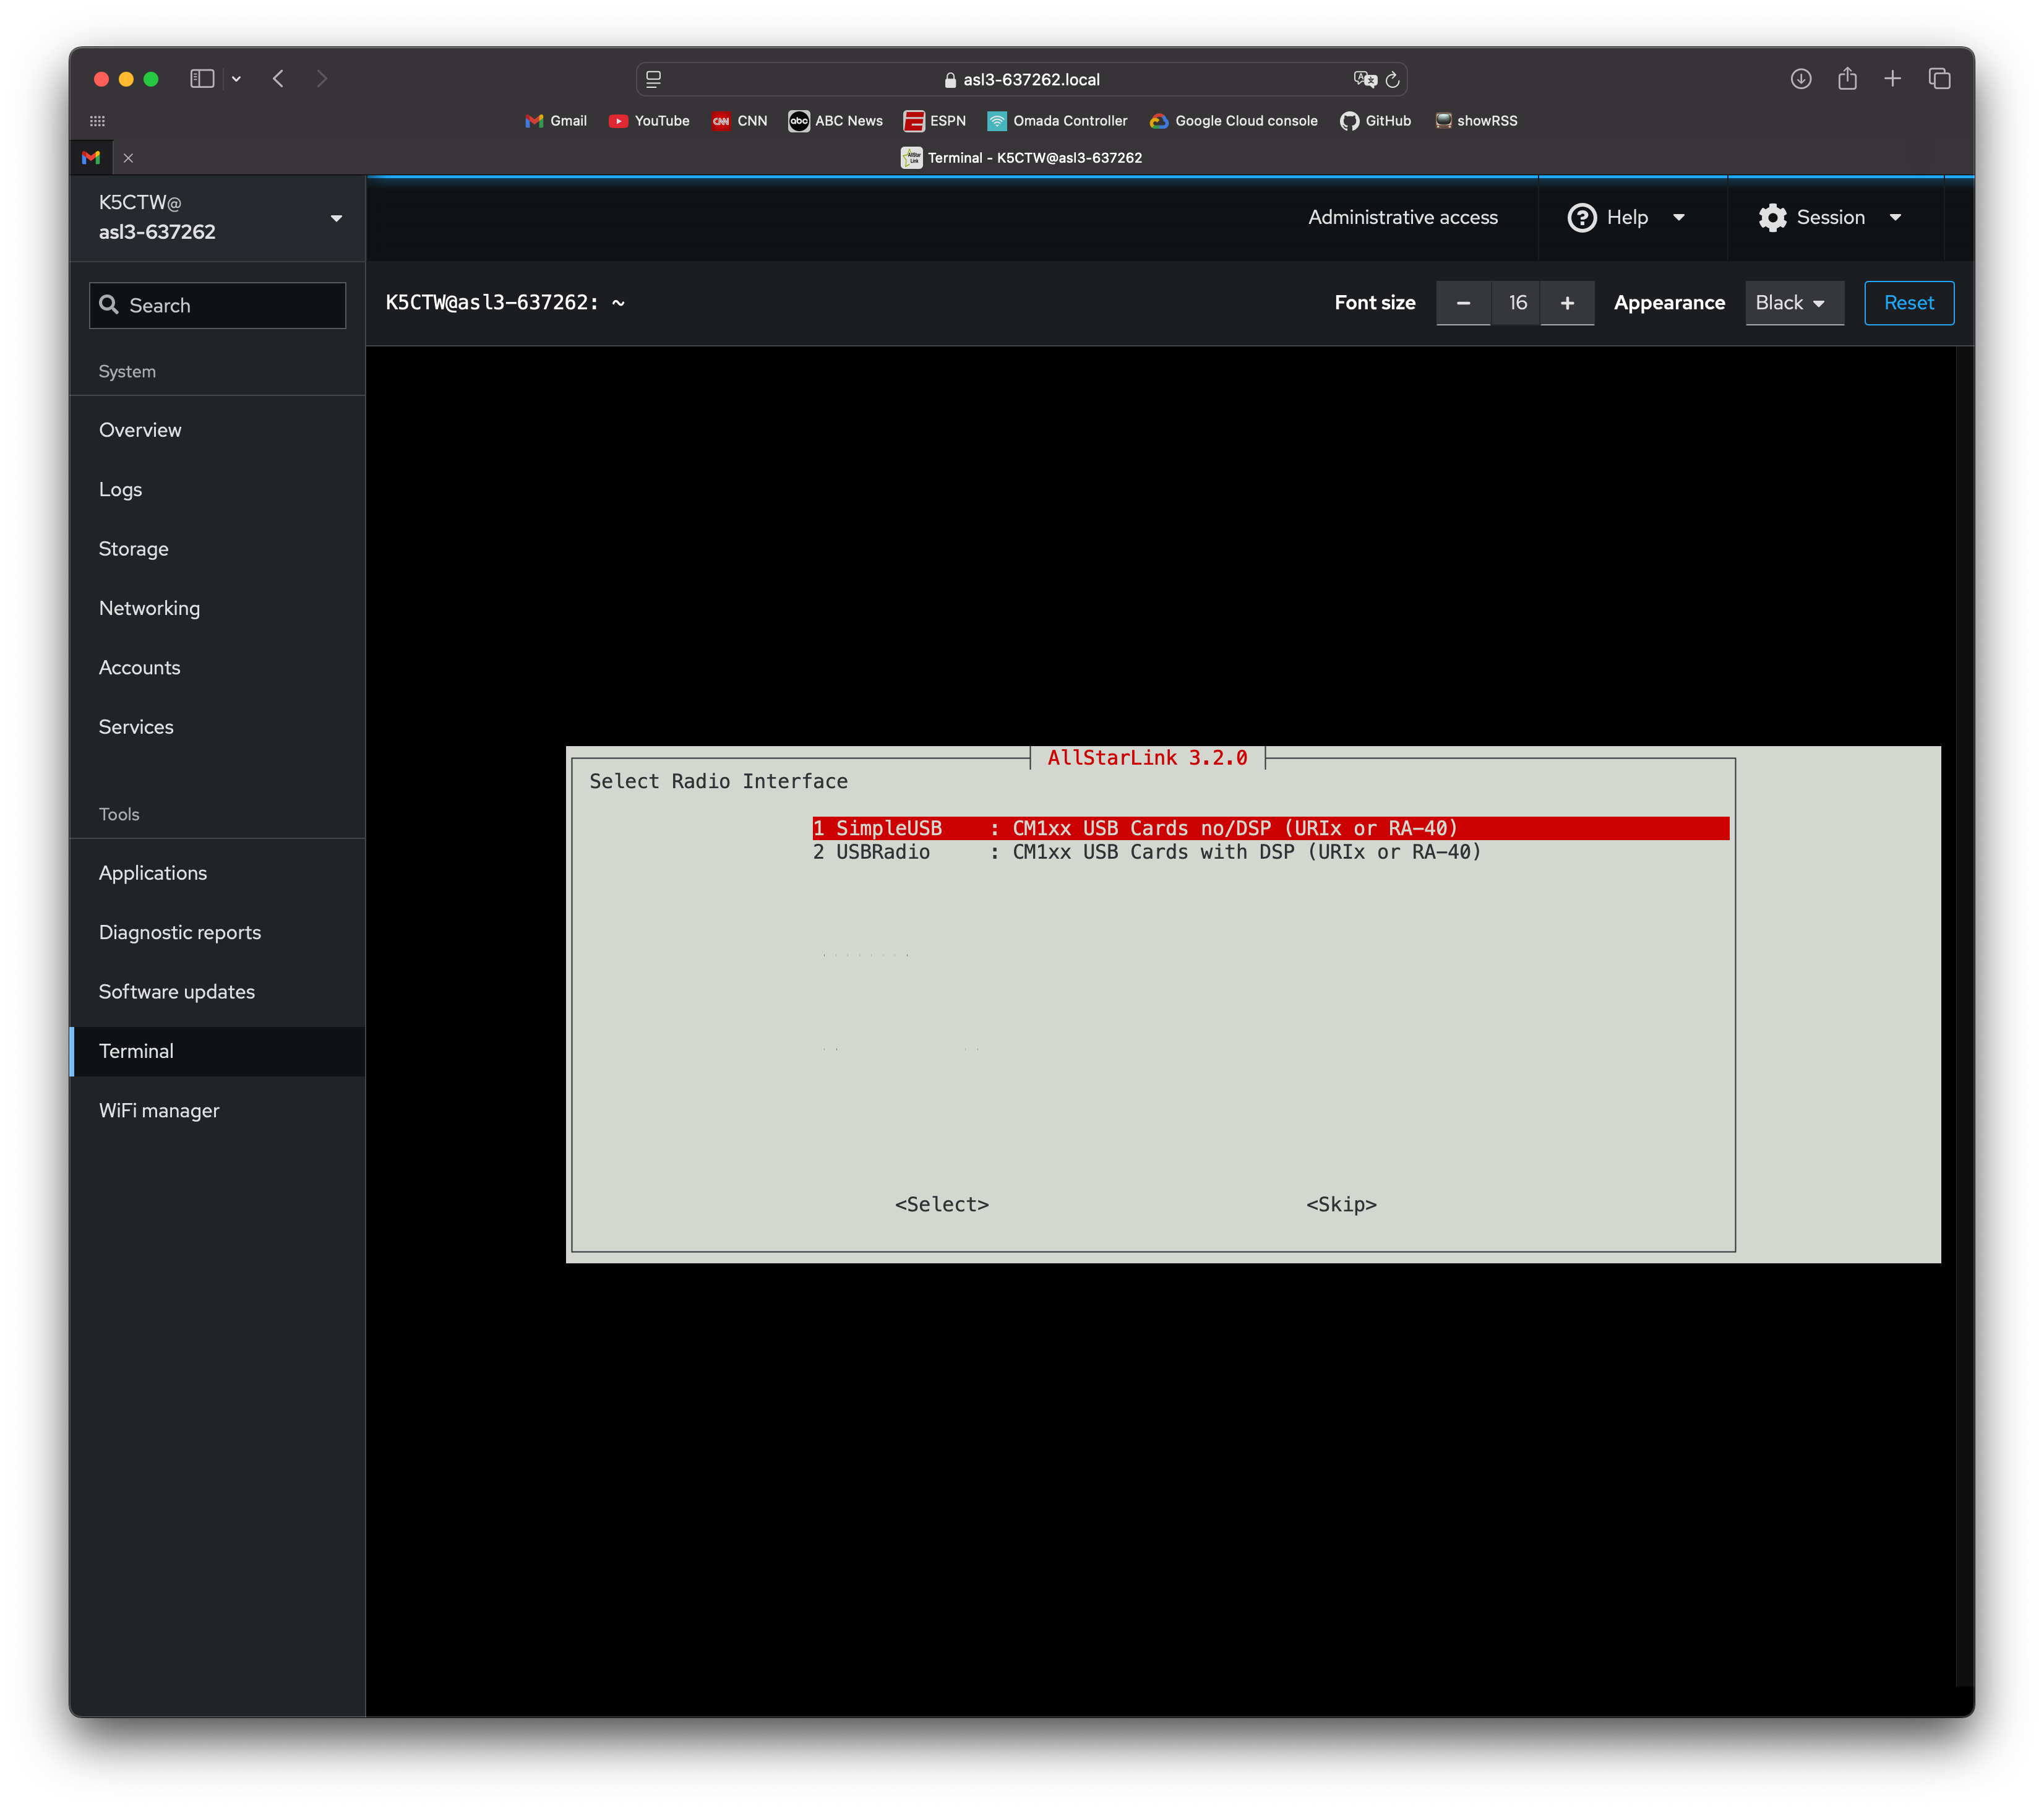Screen dimensions: 2044x1809
Task: Open a new tab with plus icon
Action: (x=1892, y=79)
